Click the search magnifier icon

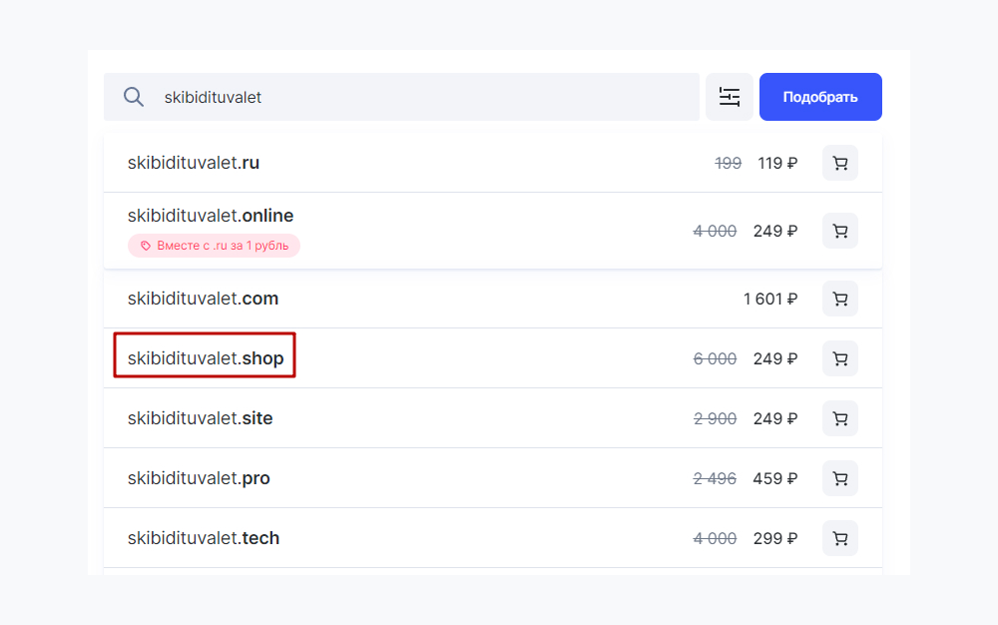coord(134,97)
